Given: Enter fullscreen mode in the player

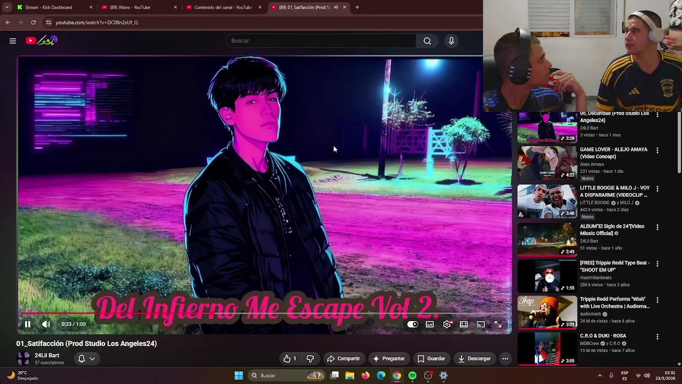Looking at the screenshot, I should point(498,324).
